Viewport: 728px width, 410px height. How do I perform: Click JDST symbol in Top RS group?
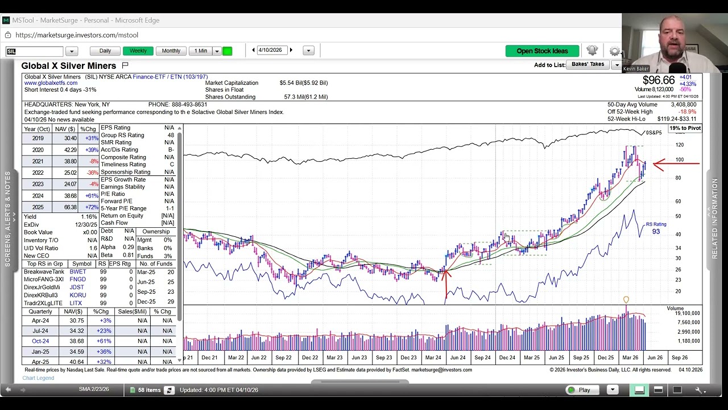pos(77,288)
